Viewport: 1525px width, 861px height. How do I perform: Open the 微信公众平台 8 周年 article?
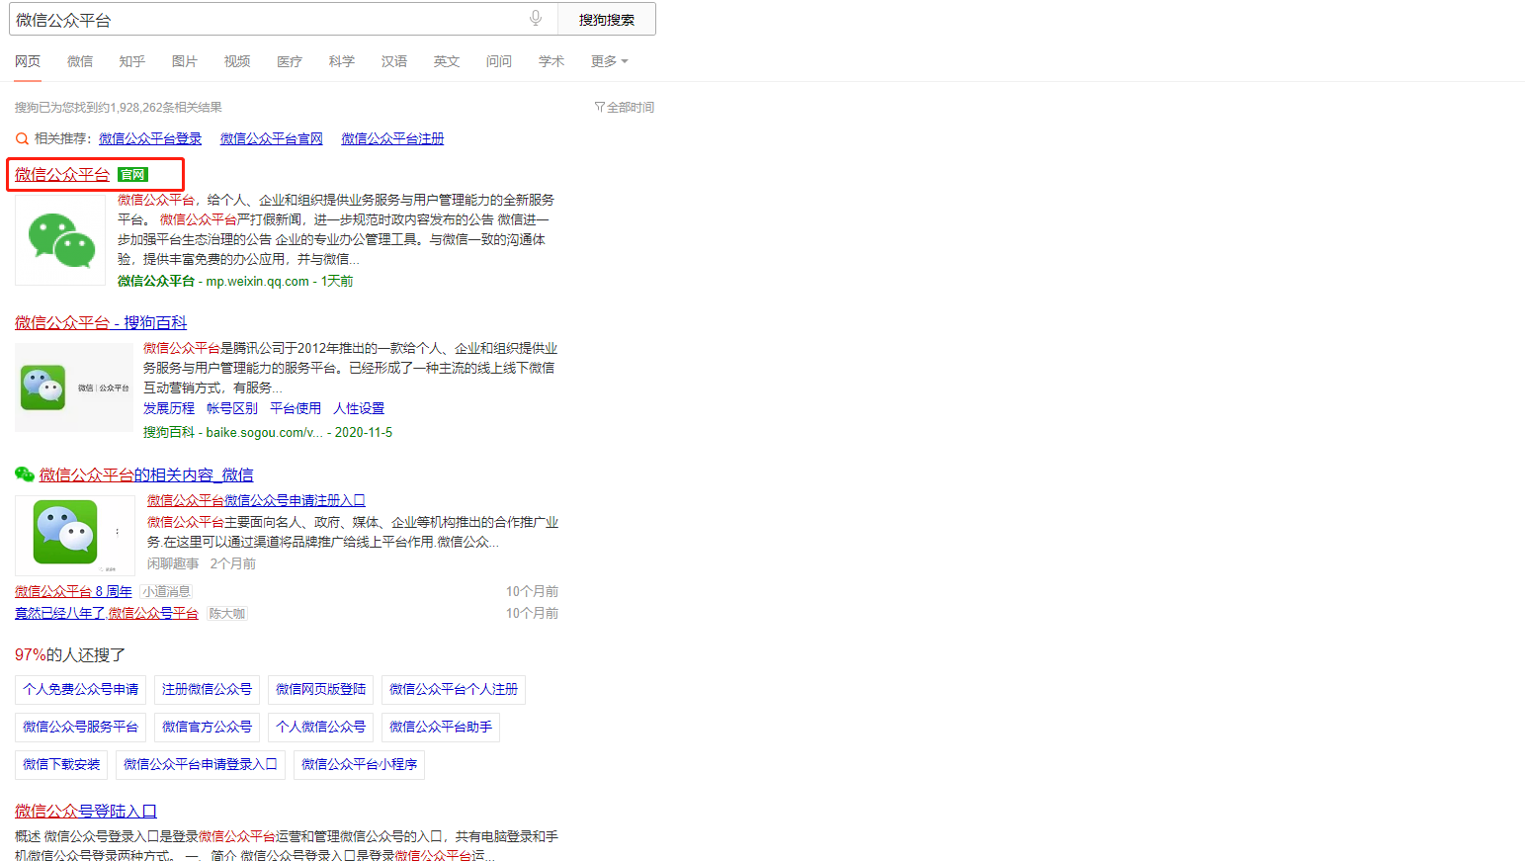tap(73, 591)
